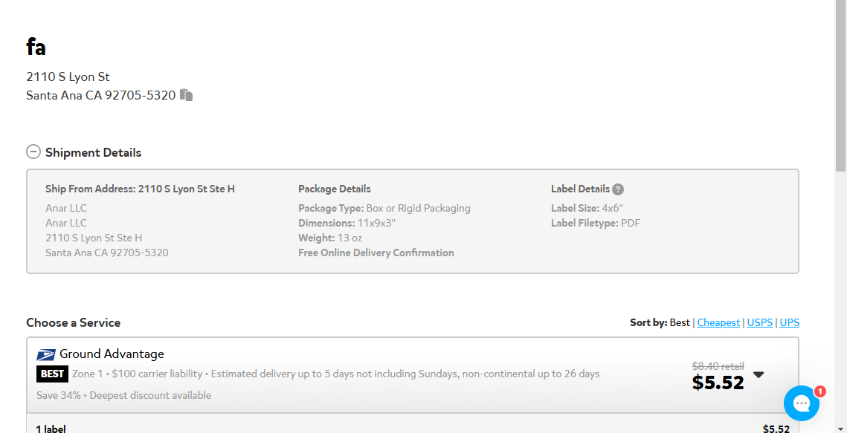Click the USPS eagle logo icon

pos(46,354)
